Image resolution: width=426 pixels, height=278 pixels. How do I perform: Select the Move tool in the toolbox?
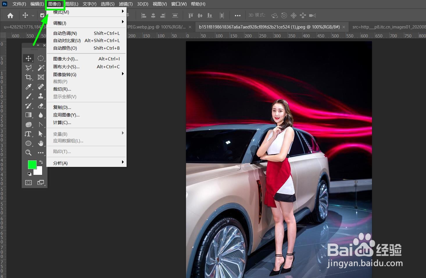28,58
